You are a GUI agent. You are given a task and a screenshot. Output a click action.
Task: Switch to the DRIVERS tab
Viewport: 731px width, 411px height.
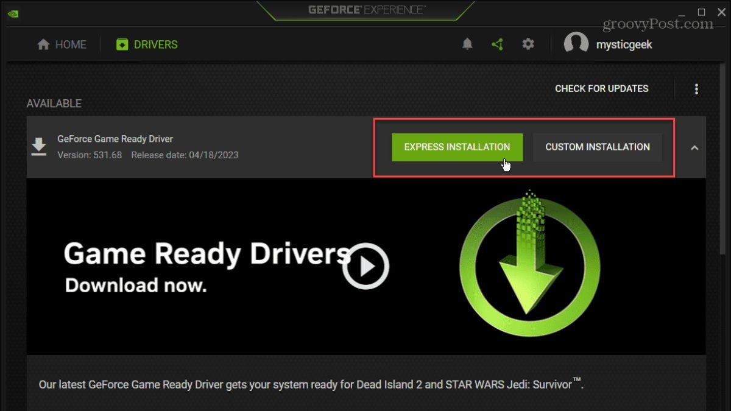pos(147,44)
